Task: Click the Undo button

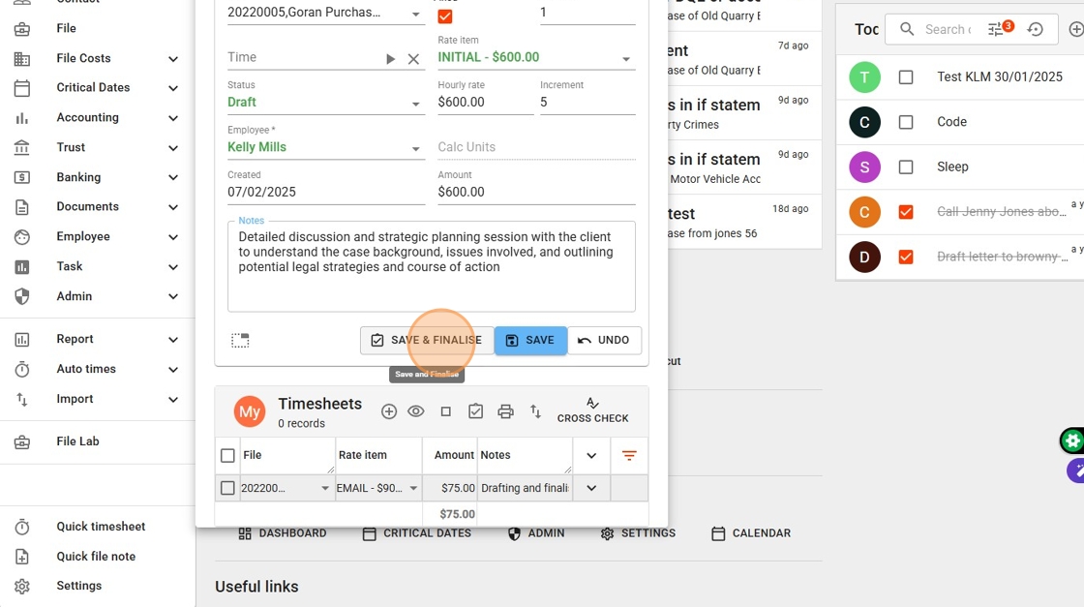Action: (x=604, y=340)
